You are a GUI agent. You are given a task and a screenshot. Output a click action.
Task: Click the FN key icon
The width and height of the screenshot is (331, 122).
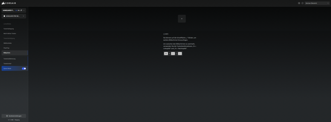(166, 53)
